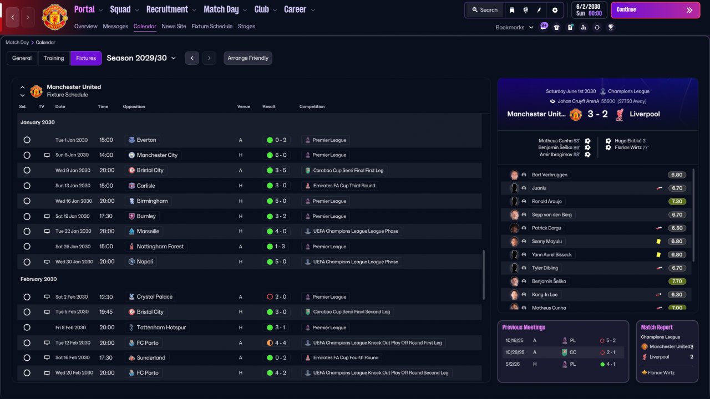Image resolution: width=710 pixels, height=399 pixels.
Task: Click Bart Verbruggen's player portrait
Action: coord(514,175)
